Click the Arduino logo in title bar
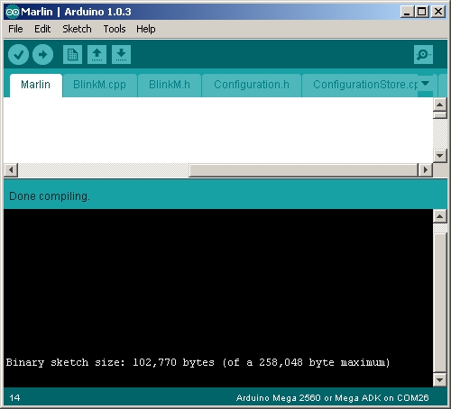 click(13, 12)
